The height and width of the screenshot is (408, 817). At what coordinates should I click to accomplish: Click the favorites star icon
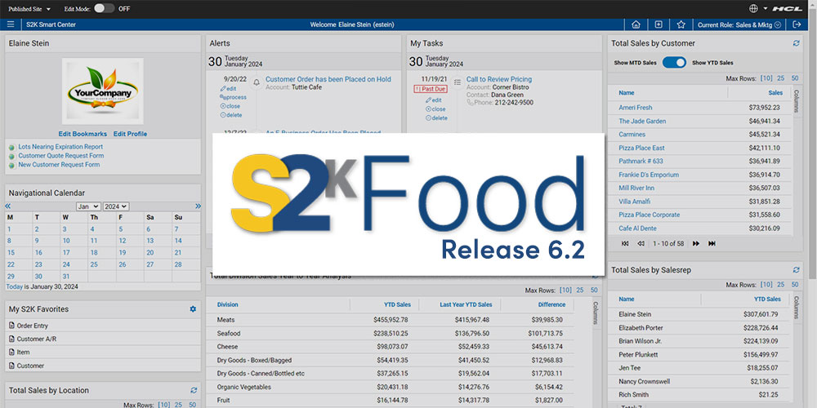(x=681, y=24)
